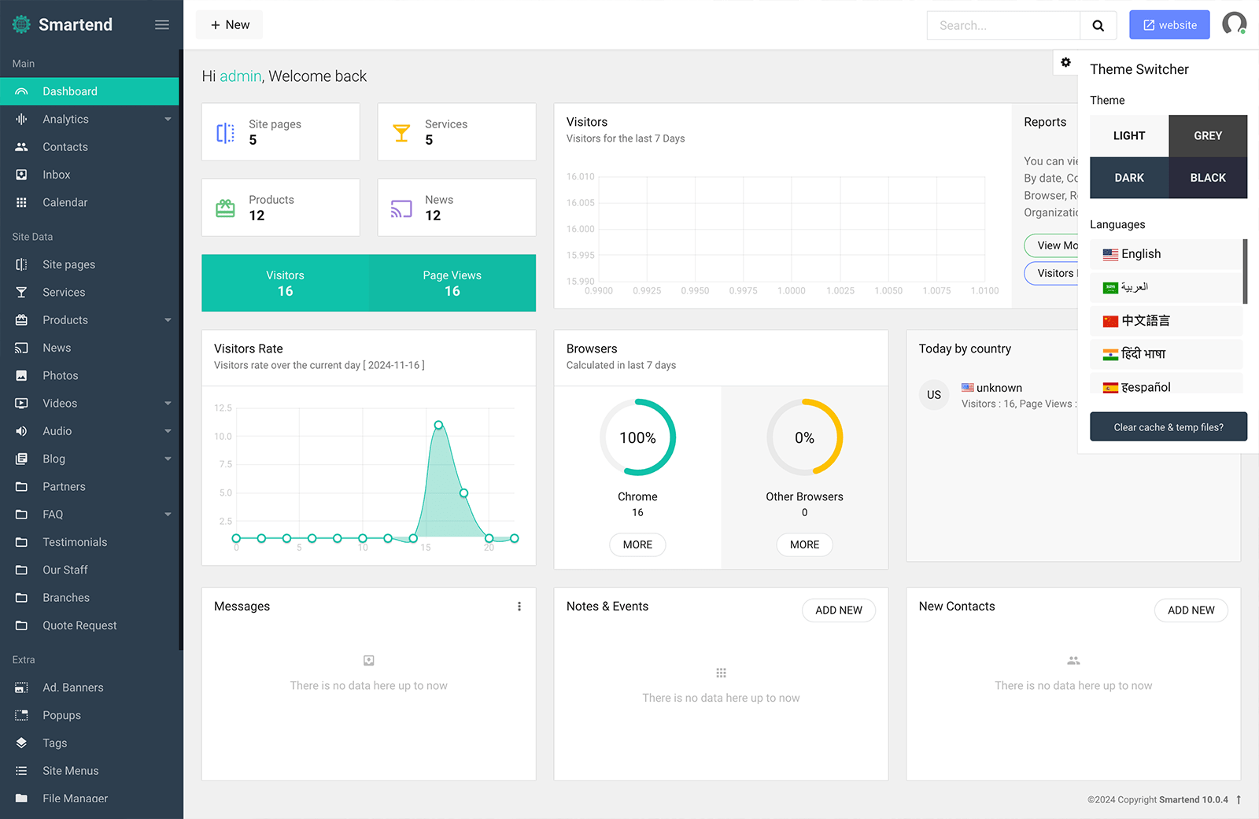Click the Site pages card icon
Image resolution: width=1259 pixels, height=819 pixels.
[226, 133]
